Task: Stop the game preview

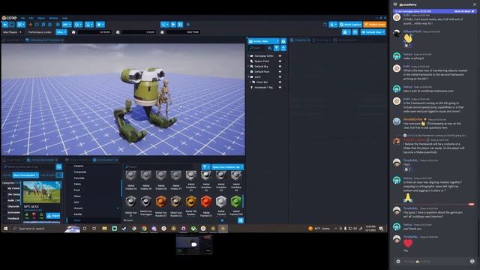Action: click(188, 25)
